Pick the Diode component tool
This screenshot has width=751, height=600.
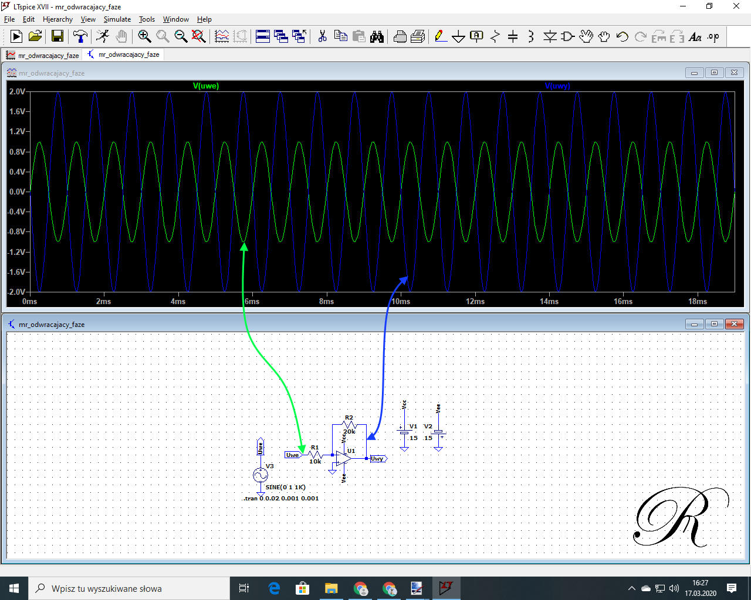550,36
